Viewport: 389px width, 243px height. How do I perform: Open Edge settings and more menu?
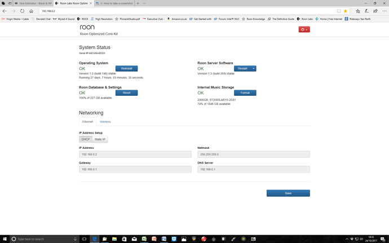384,11
